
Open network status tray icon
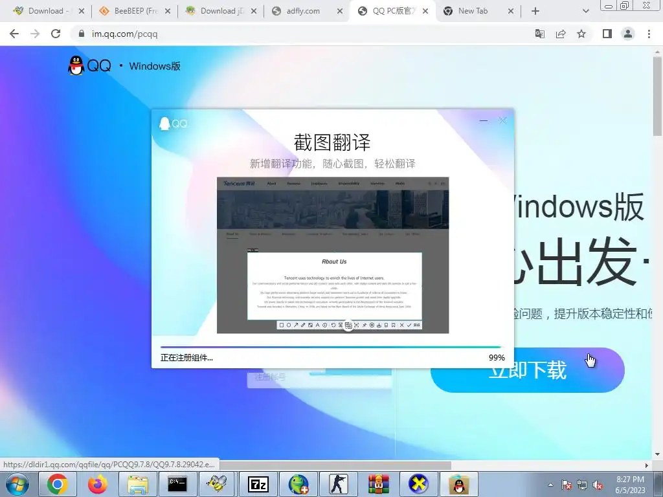point(582,485)
